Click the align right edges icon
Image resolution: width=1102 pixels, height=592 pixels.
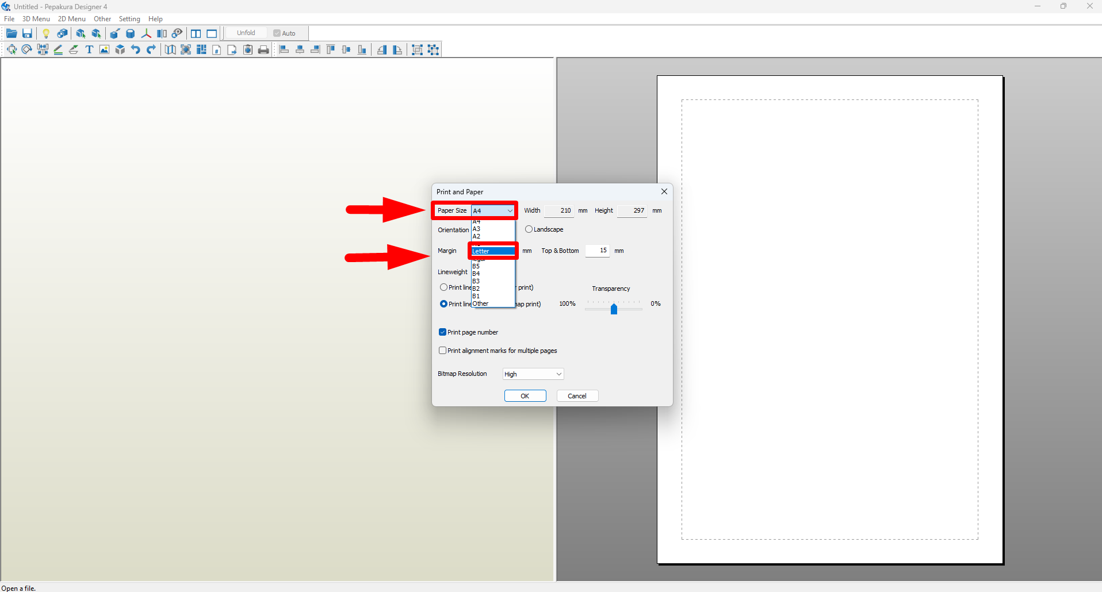coord(315,49)
